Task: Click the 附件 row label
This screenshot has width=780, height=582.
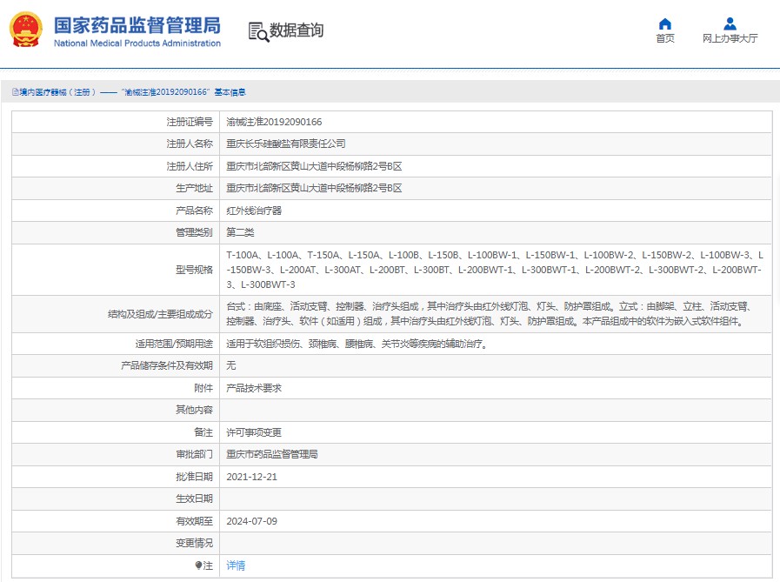Action: pos(203,388)
